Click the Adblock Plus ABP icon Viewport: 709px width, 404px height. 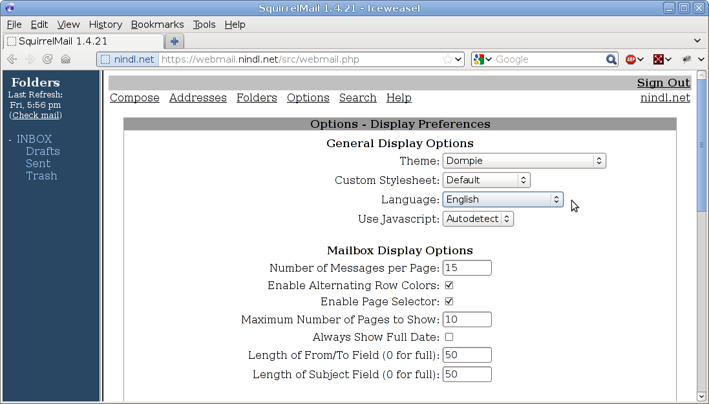pos(631,59)
